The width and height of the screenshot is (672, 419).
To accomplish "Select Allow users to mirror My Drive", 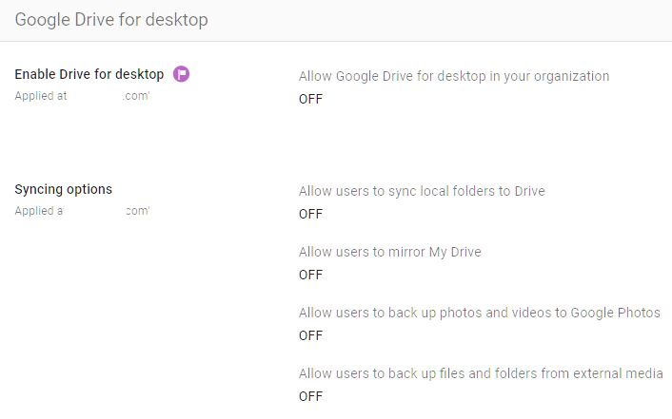I will point(390,252).
